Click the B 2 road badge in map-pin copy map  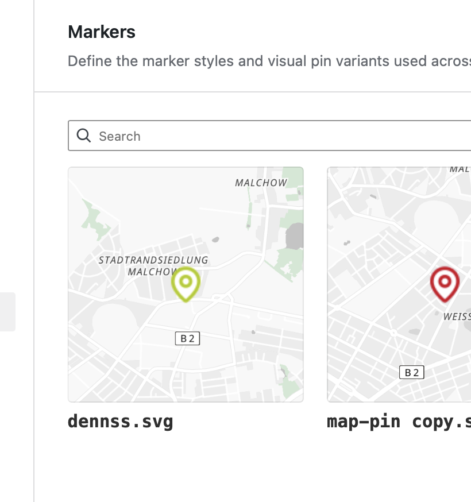point(412,372)
